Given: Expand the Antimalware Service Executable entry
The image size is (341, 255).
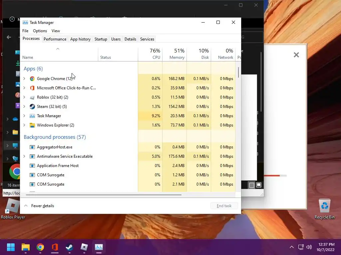Looking at the screenshot, I should (x=24, y=156).
